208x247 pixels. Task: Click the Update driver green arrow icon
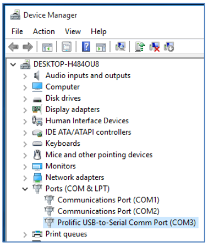click(x=140, y=47)
